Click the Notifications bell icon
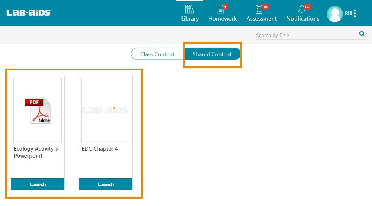Viewport: 372px width, 206px height. coord(302,10)
